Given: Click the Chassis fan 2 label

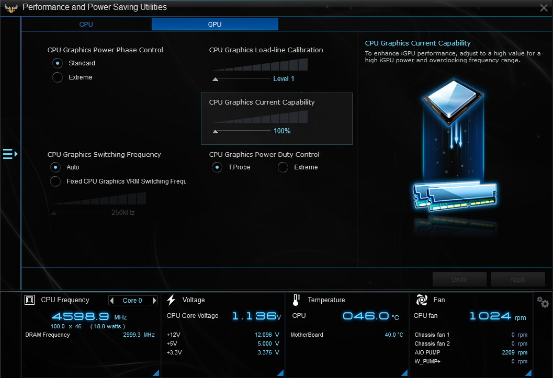Looking at the screenshot, I should (432, 343).
